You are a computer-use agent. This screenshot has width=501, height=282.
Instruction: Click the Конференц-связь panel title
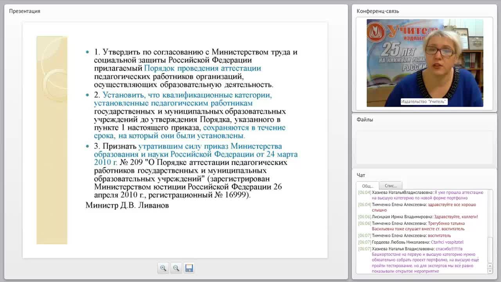[x=378, y=11]
